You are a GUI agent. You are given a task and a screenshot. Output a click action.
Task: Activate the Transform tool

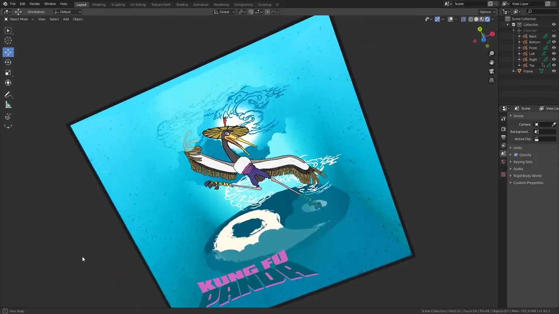(x=8, y=82)
